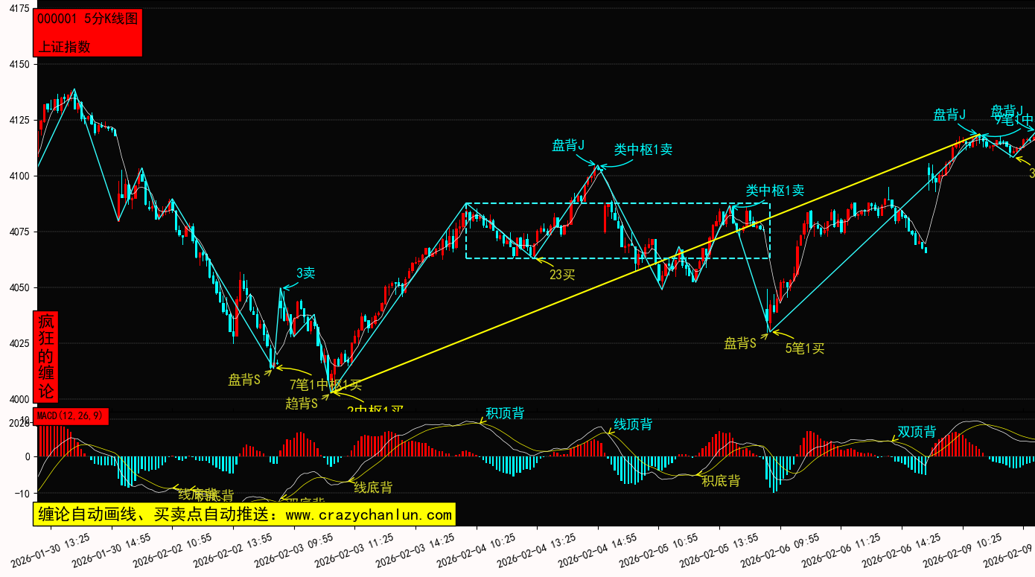Select the 积顶背 MACD divergence label
Viewport: 1035px width, 577px height.
point(505,413)
